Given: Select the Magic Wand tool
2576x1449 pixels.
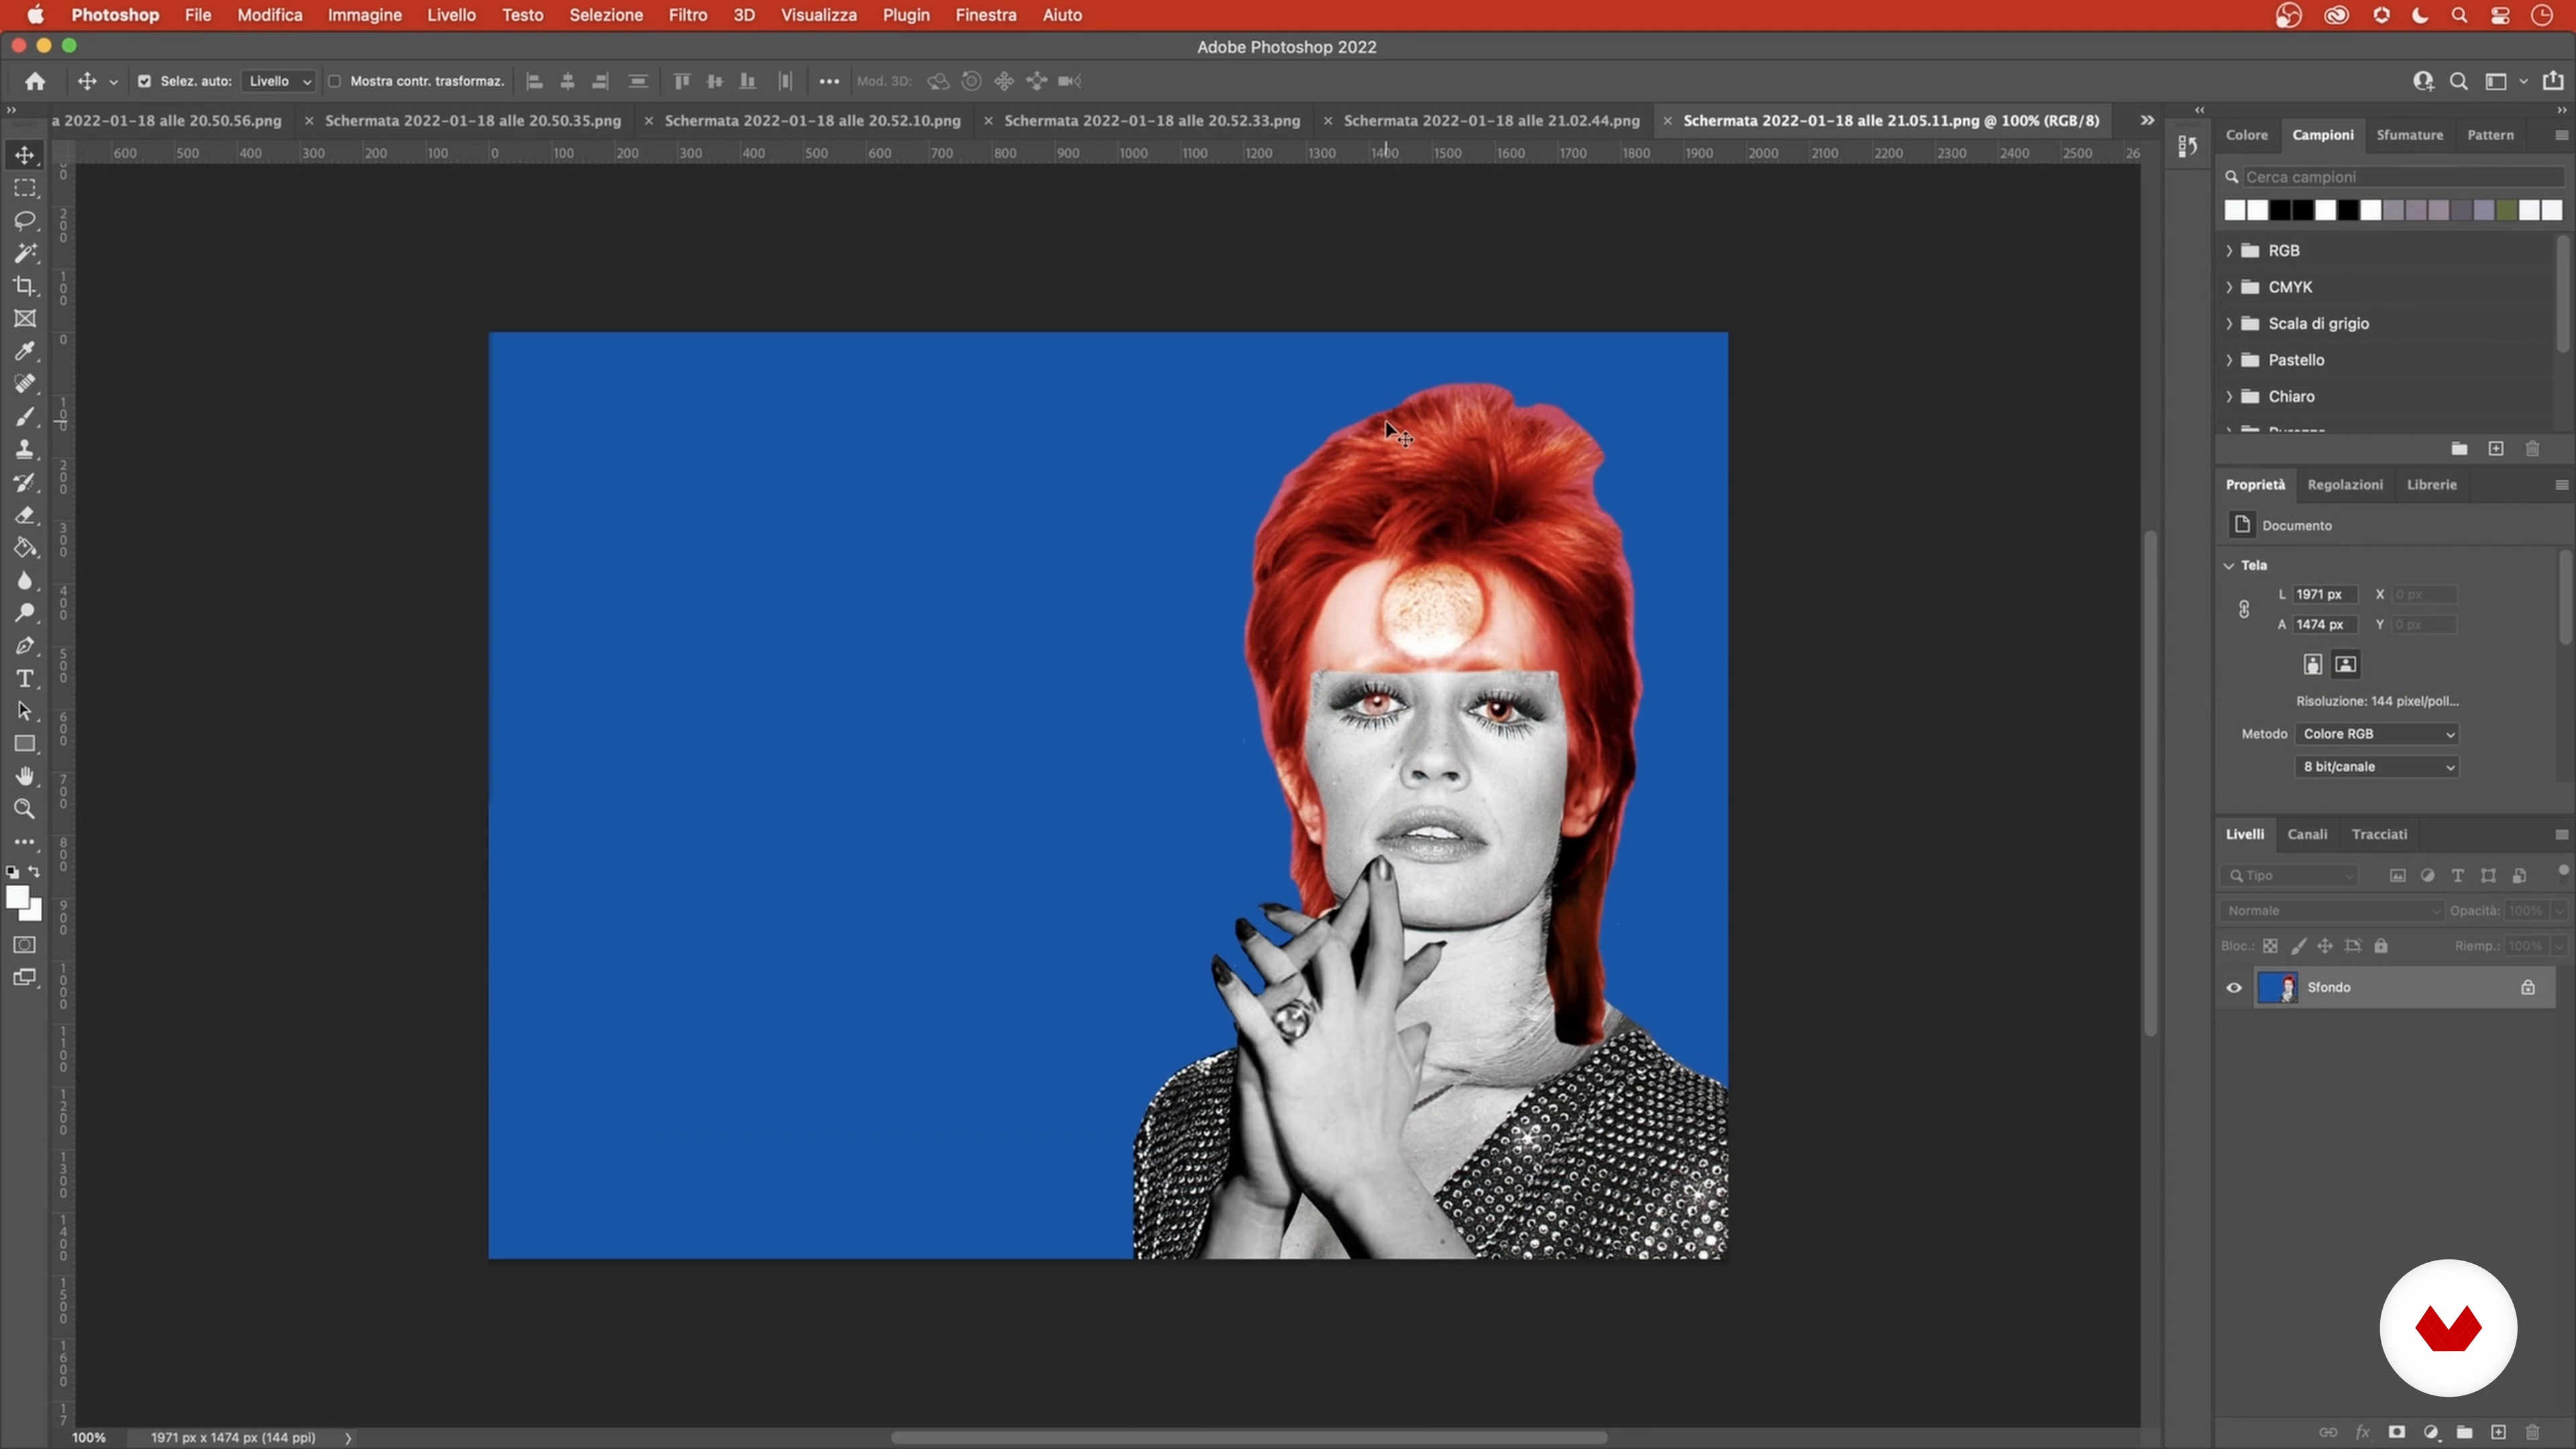Looking at the screenshot, I should point(25,253).
